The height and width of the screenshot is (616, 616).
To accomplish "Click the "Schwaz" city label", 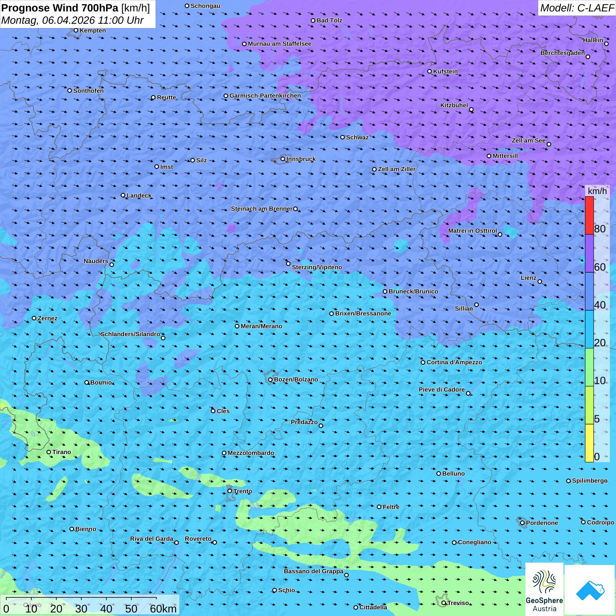I will [x=357, y=137].
